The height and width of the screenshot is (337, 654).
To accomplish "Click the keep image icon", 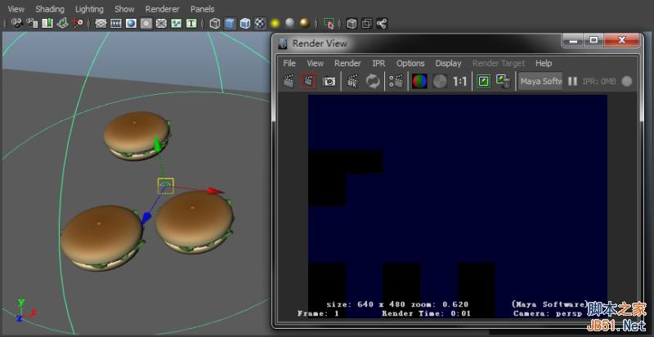I will tap(483, 81).
